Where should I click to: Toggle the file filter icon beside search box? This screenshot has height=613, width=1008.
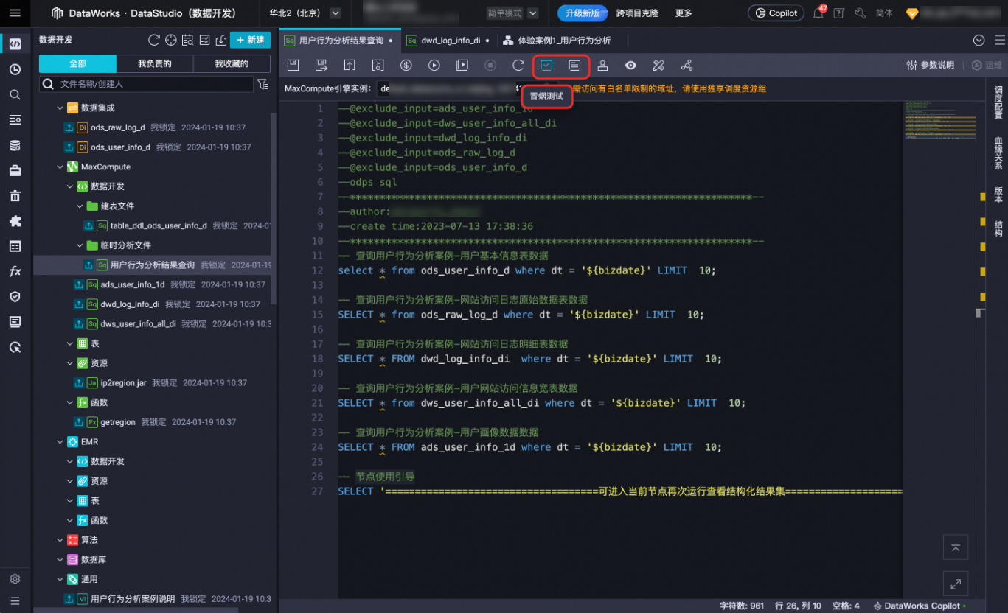point(263,84)
